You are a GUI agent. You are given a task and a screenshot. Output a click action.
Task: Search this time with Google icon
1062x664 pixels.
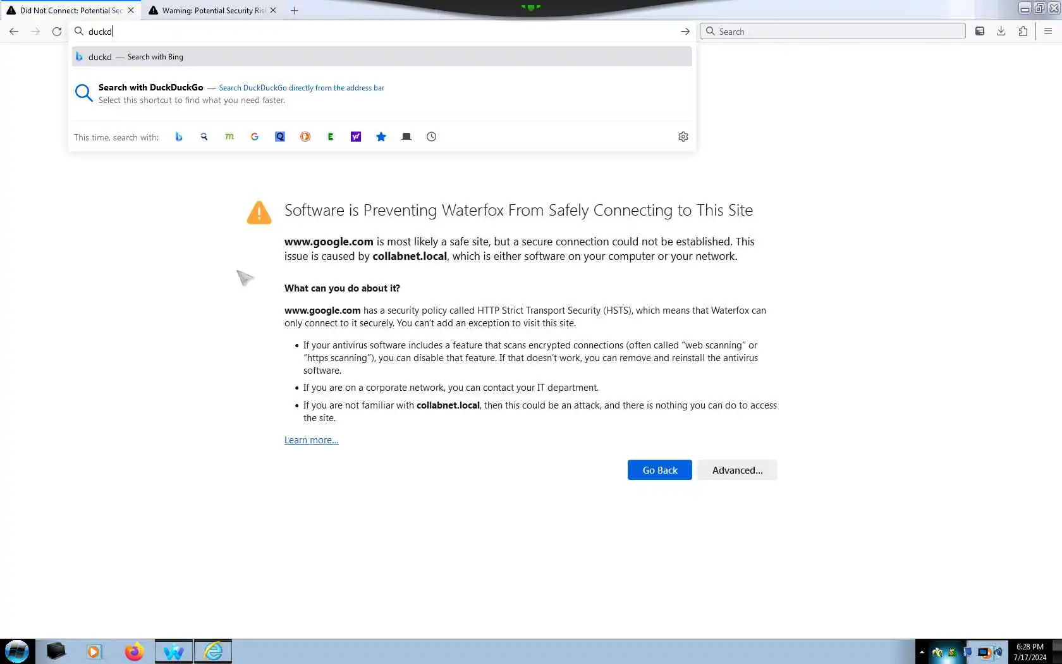click(255, 137)
